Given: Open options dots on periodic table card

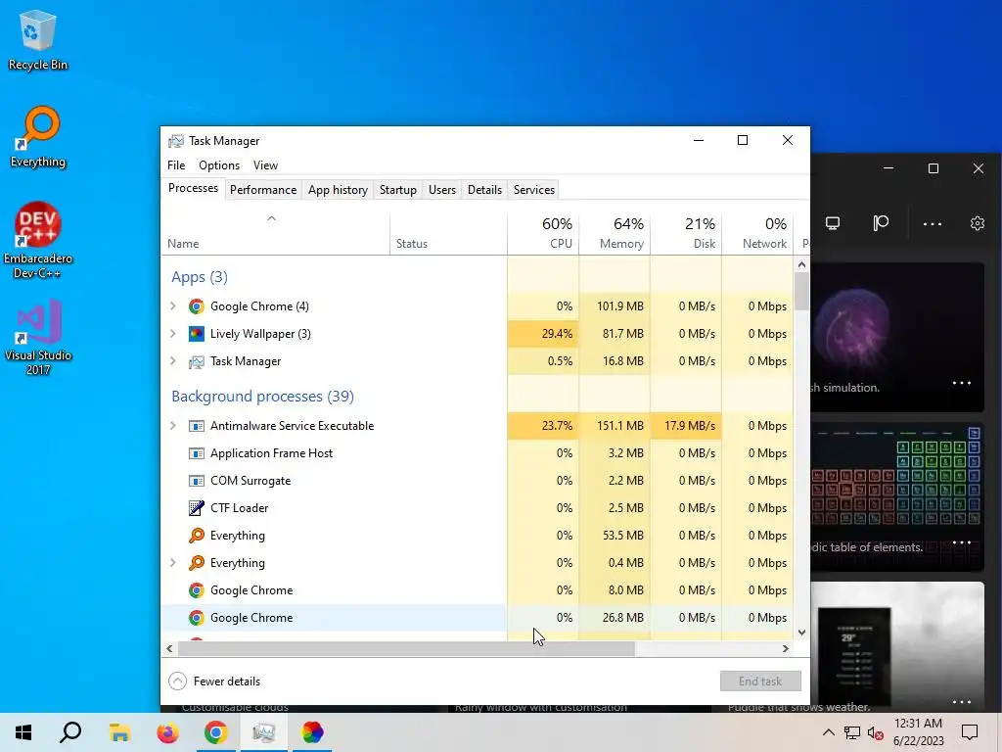Looking at the screenshot, I should (x=962, y=542).
